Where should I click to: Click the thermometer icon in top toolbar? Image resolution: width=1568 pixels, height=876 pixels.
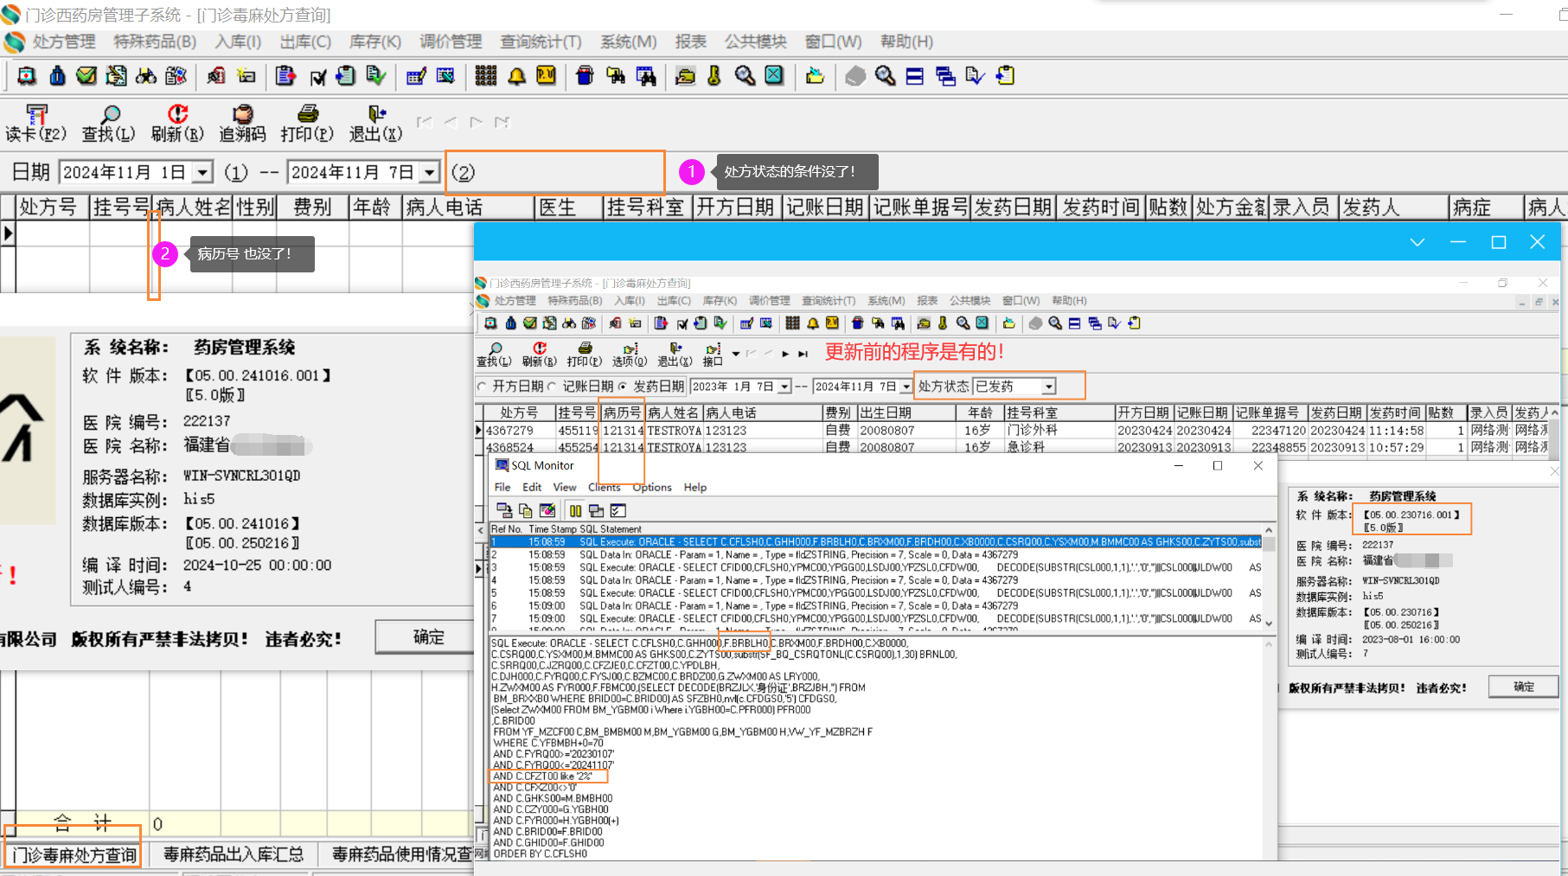714,76
